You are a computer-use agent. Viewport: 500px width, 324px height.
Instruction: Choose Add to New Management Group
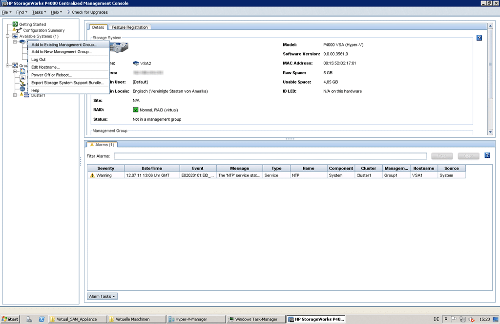68,52
